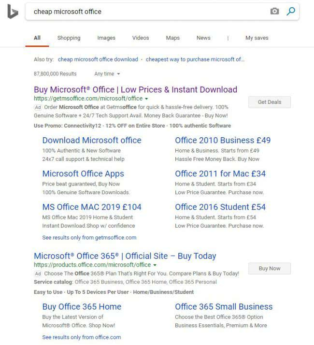The height and width of the screenshot is (345, 314).
Task: Switch to the Images tab
Action: coord(106,38)
